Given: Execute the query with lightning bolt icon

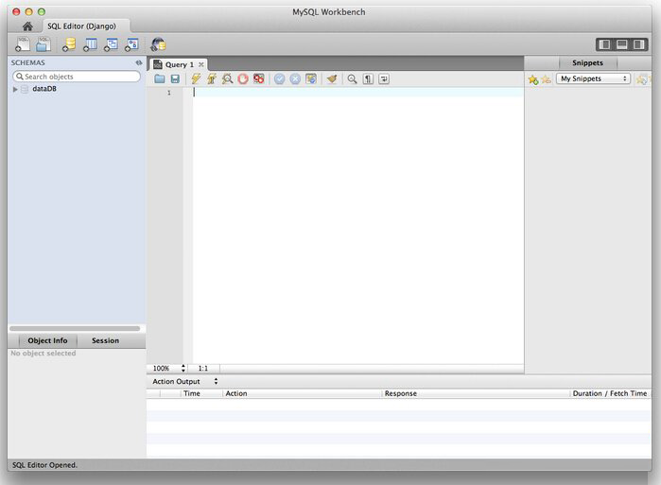Looking at the screenshot, I should (196, 79).
